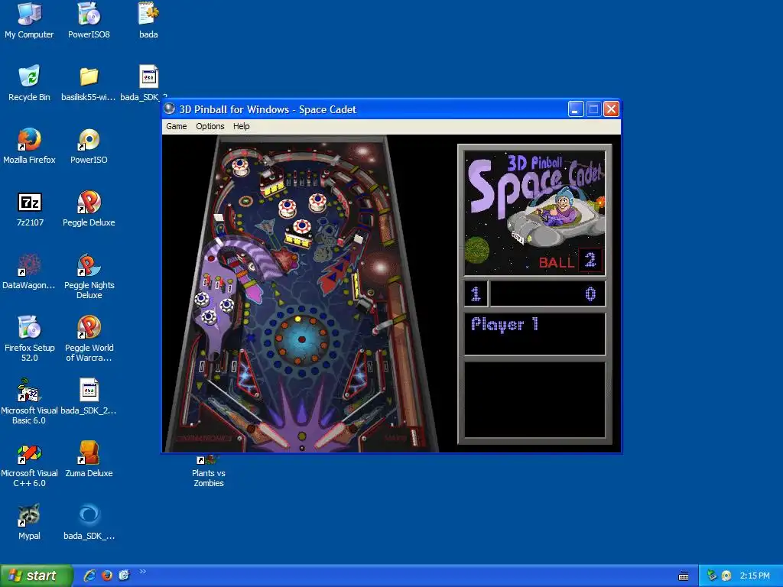Open the Options menu in Pinball
783x587 pixels.
[x=210, y=126]
